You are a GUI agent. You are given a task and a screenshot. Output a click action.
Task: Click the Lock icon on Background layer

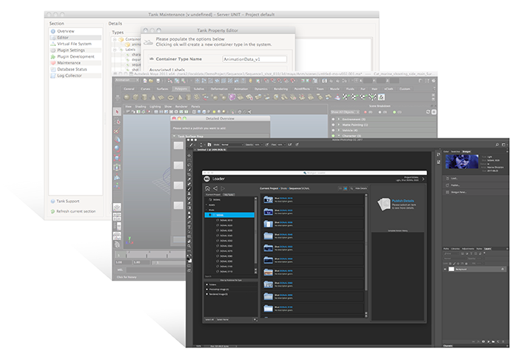502,269
